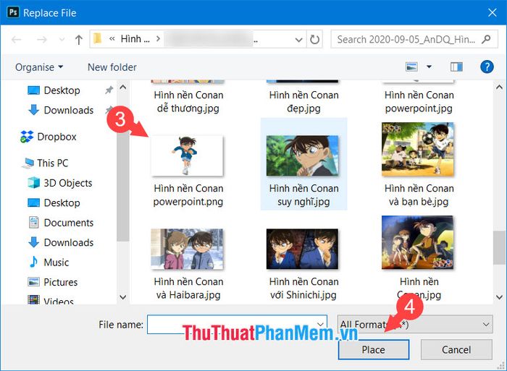Open the view options dropdown arrow
This screenshot has height=371, width=507.
pos(429,67)
